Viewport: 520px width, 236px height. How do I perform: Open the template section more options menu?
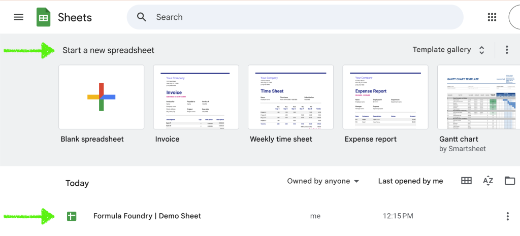point(506,50)
